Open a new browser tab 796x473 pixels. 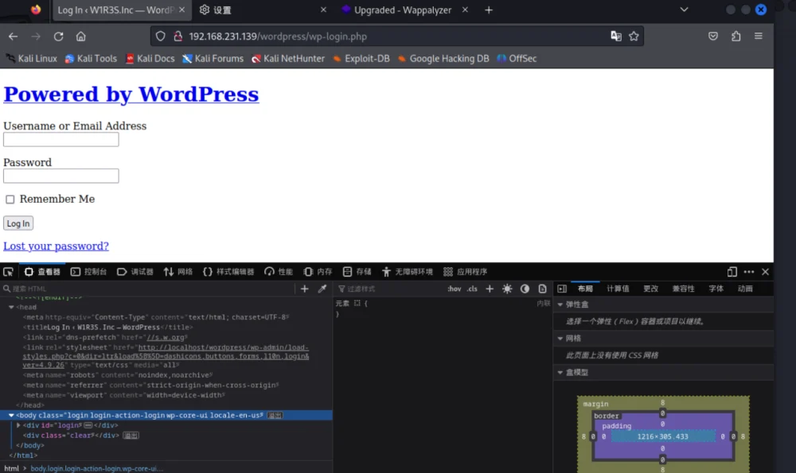pyautogui.click(x=489, y=10)
